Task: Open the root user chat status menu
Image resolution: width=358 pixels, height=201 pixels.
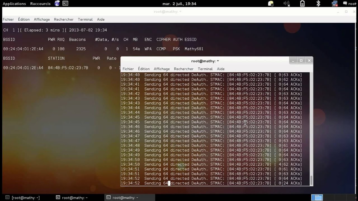Action: click(350, 4)
